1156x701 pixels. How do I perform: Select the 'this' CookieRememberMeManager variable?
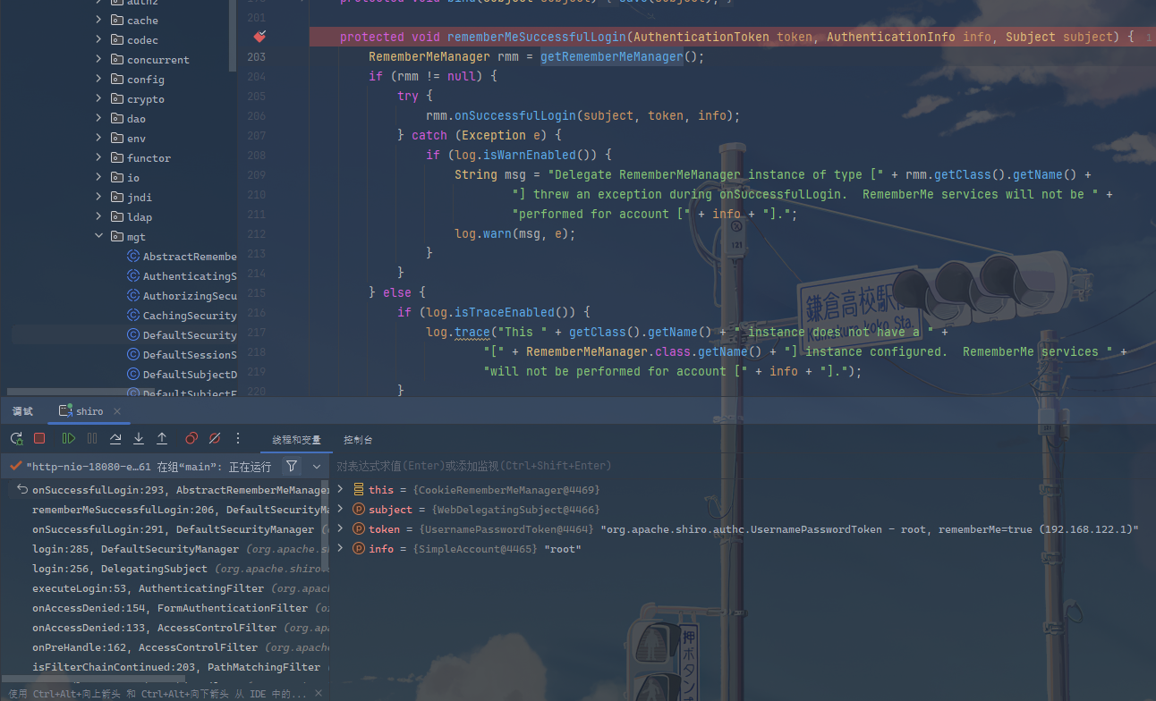pyautogui.click(x=484, y=490)
